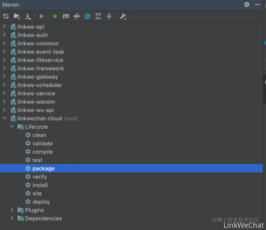
Task: Click the linkwe-gateway module name
Action: coord(38,77)
